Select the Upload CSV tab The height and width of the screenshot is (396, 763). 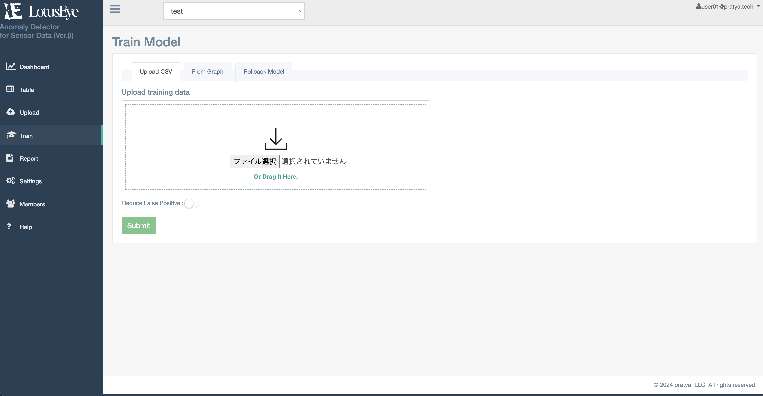pos(156,72)
